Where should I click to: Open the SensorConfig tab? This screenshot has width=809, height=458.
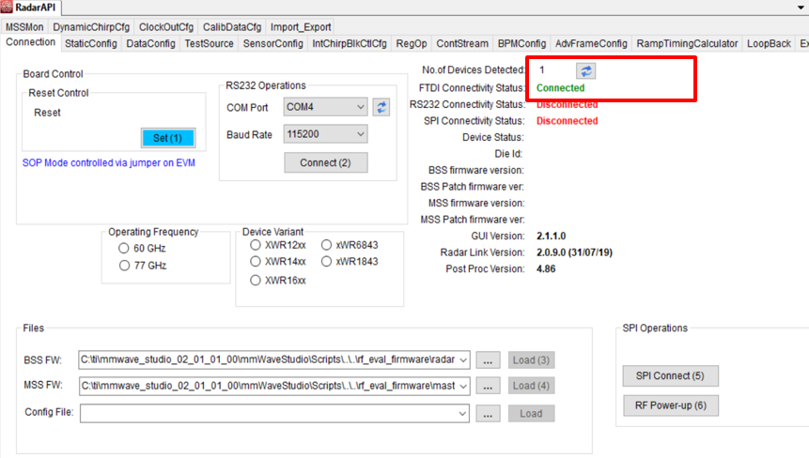272,44
